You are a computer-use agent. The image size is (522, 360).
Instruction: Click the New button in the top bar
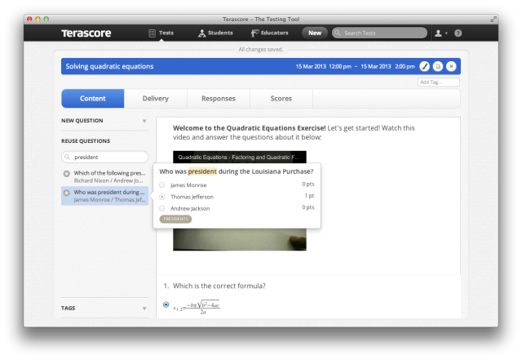pyautogui.click(x=315, y=33)
